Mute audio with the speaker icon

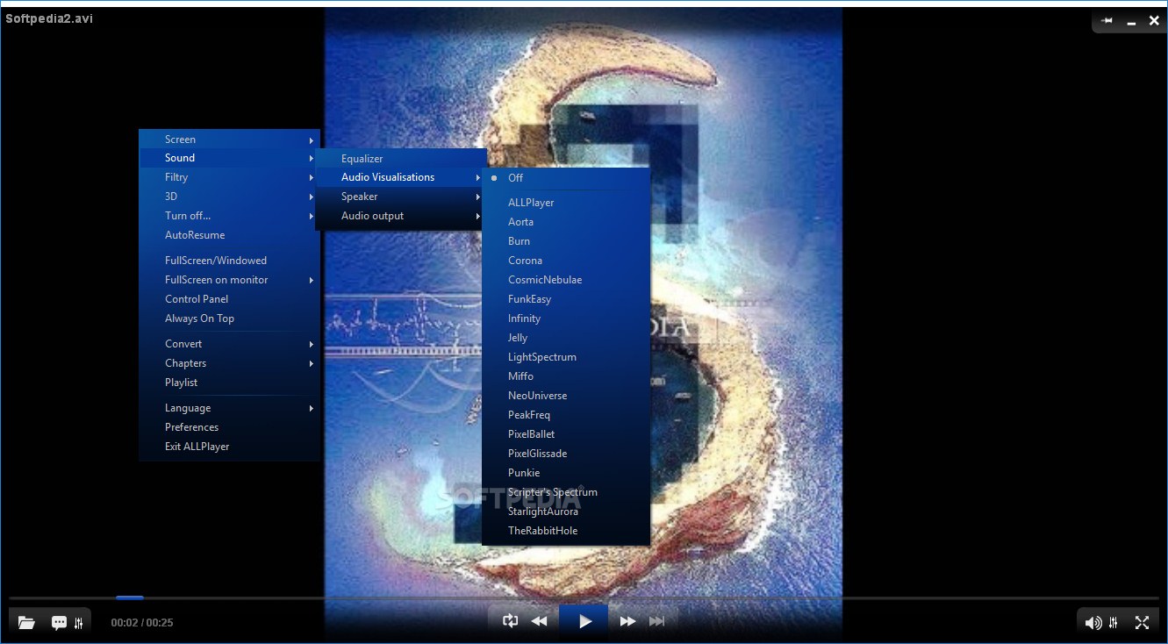(1093, 623)
